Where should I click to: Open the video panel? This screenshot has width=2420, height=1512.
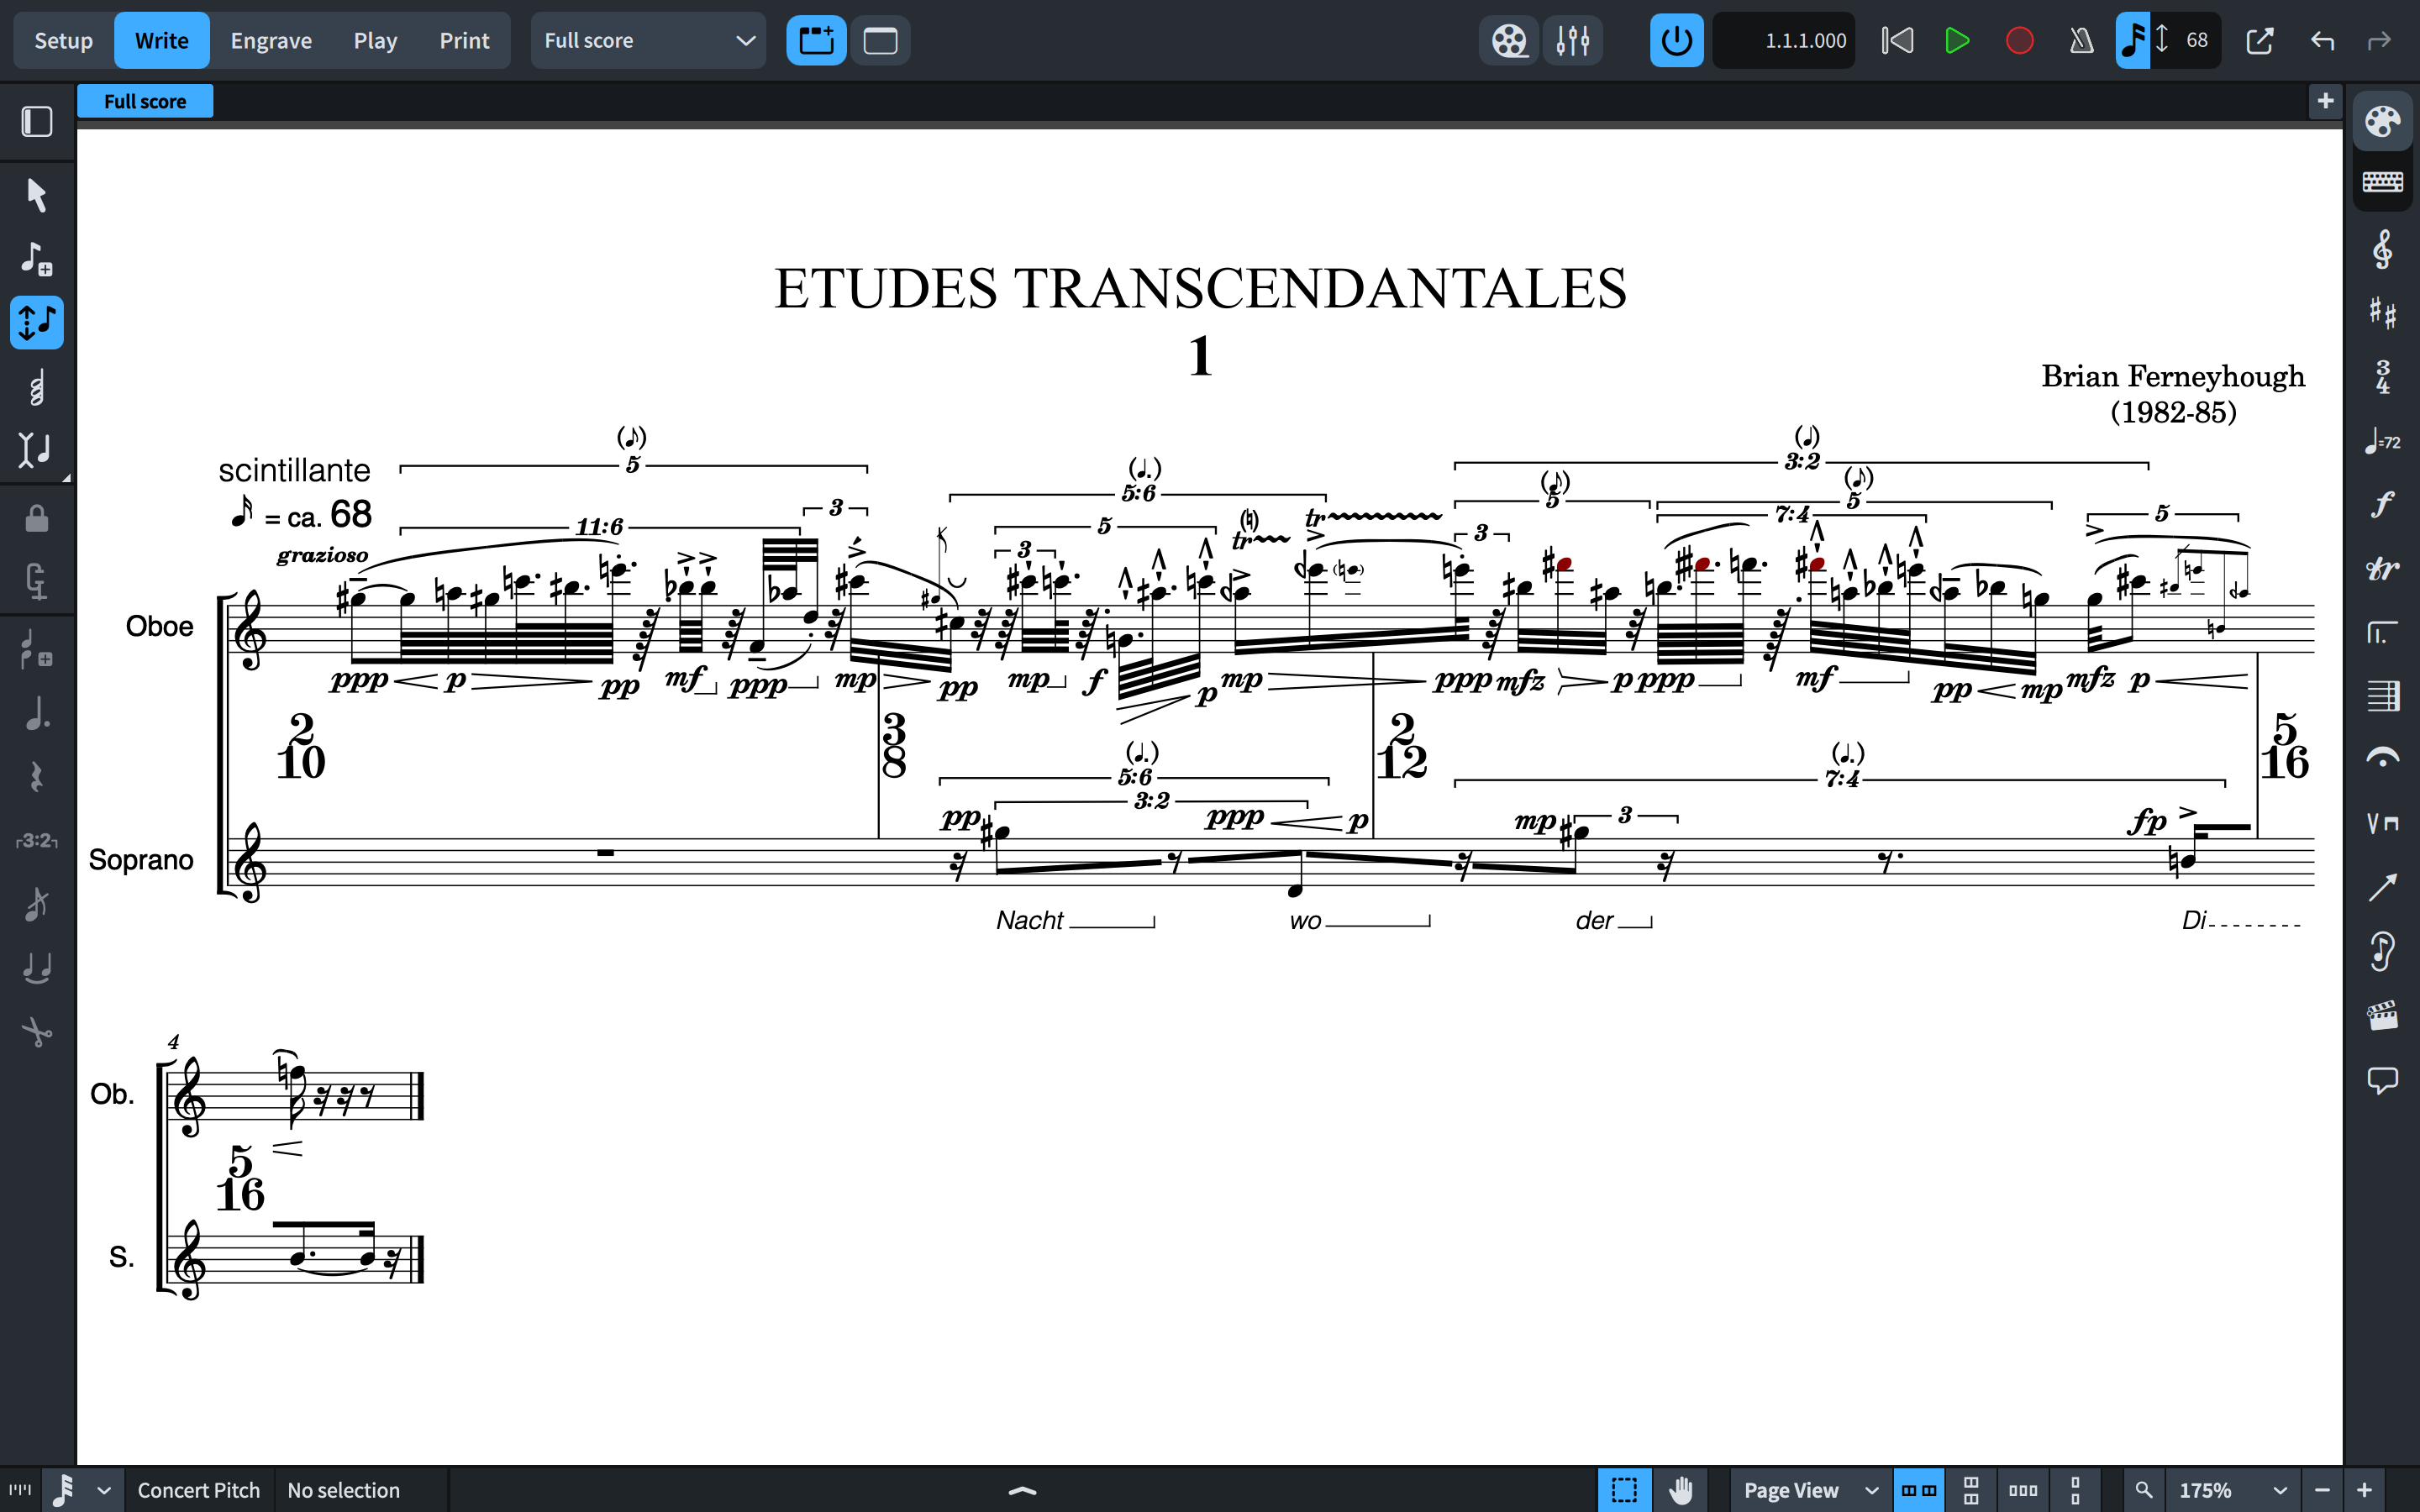pos(2383,1016)
